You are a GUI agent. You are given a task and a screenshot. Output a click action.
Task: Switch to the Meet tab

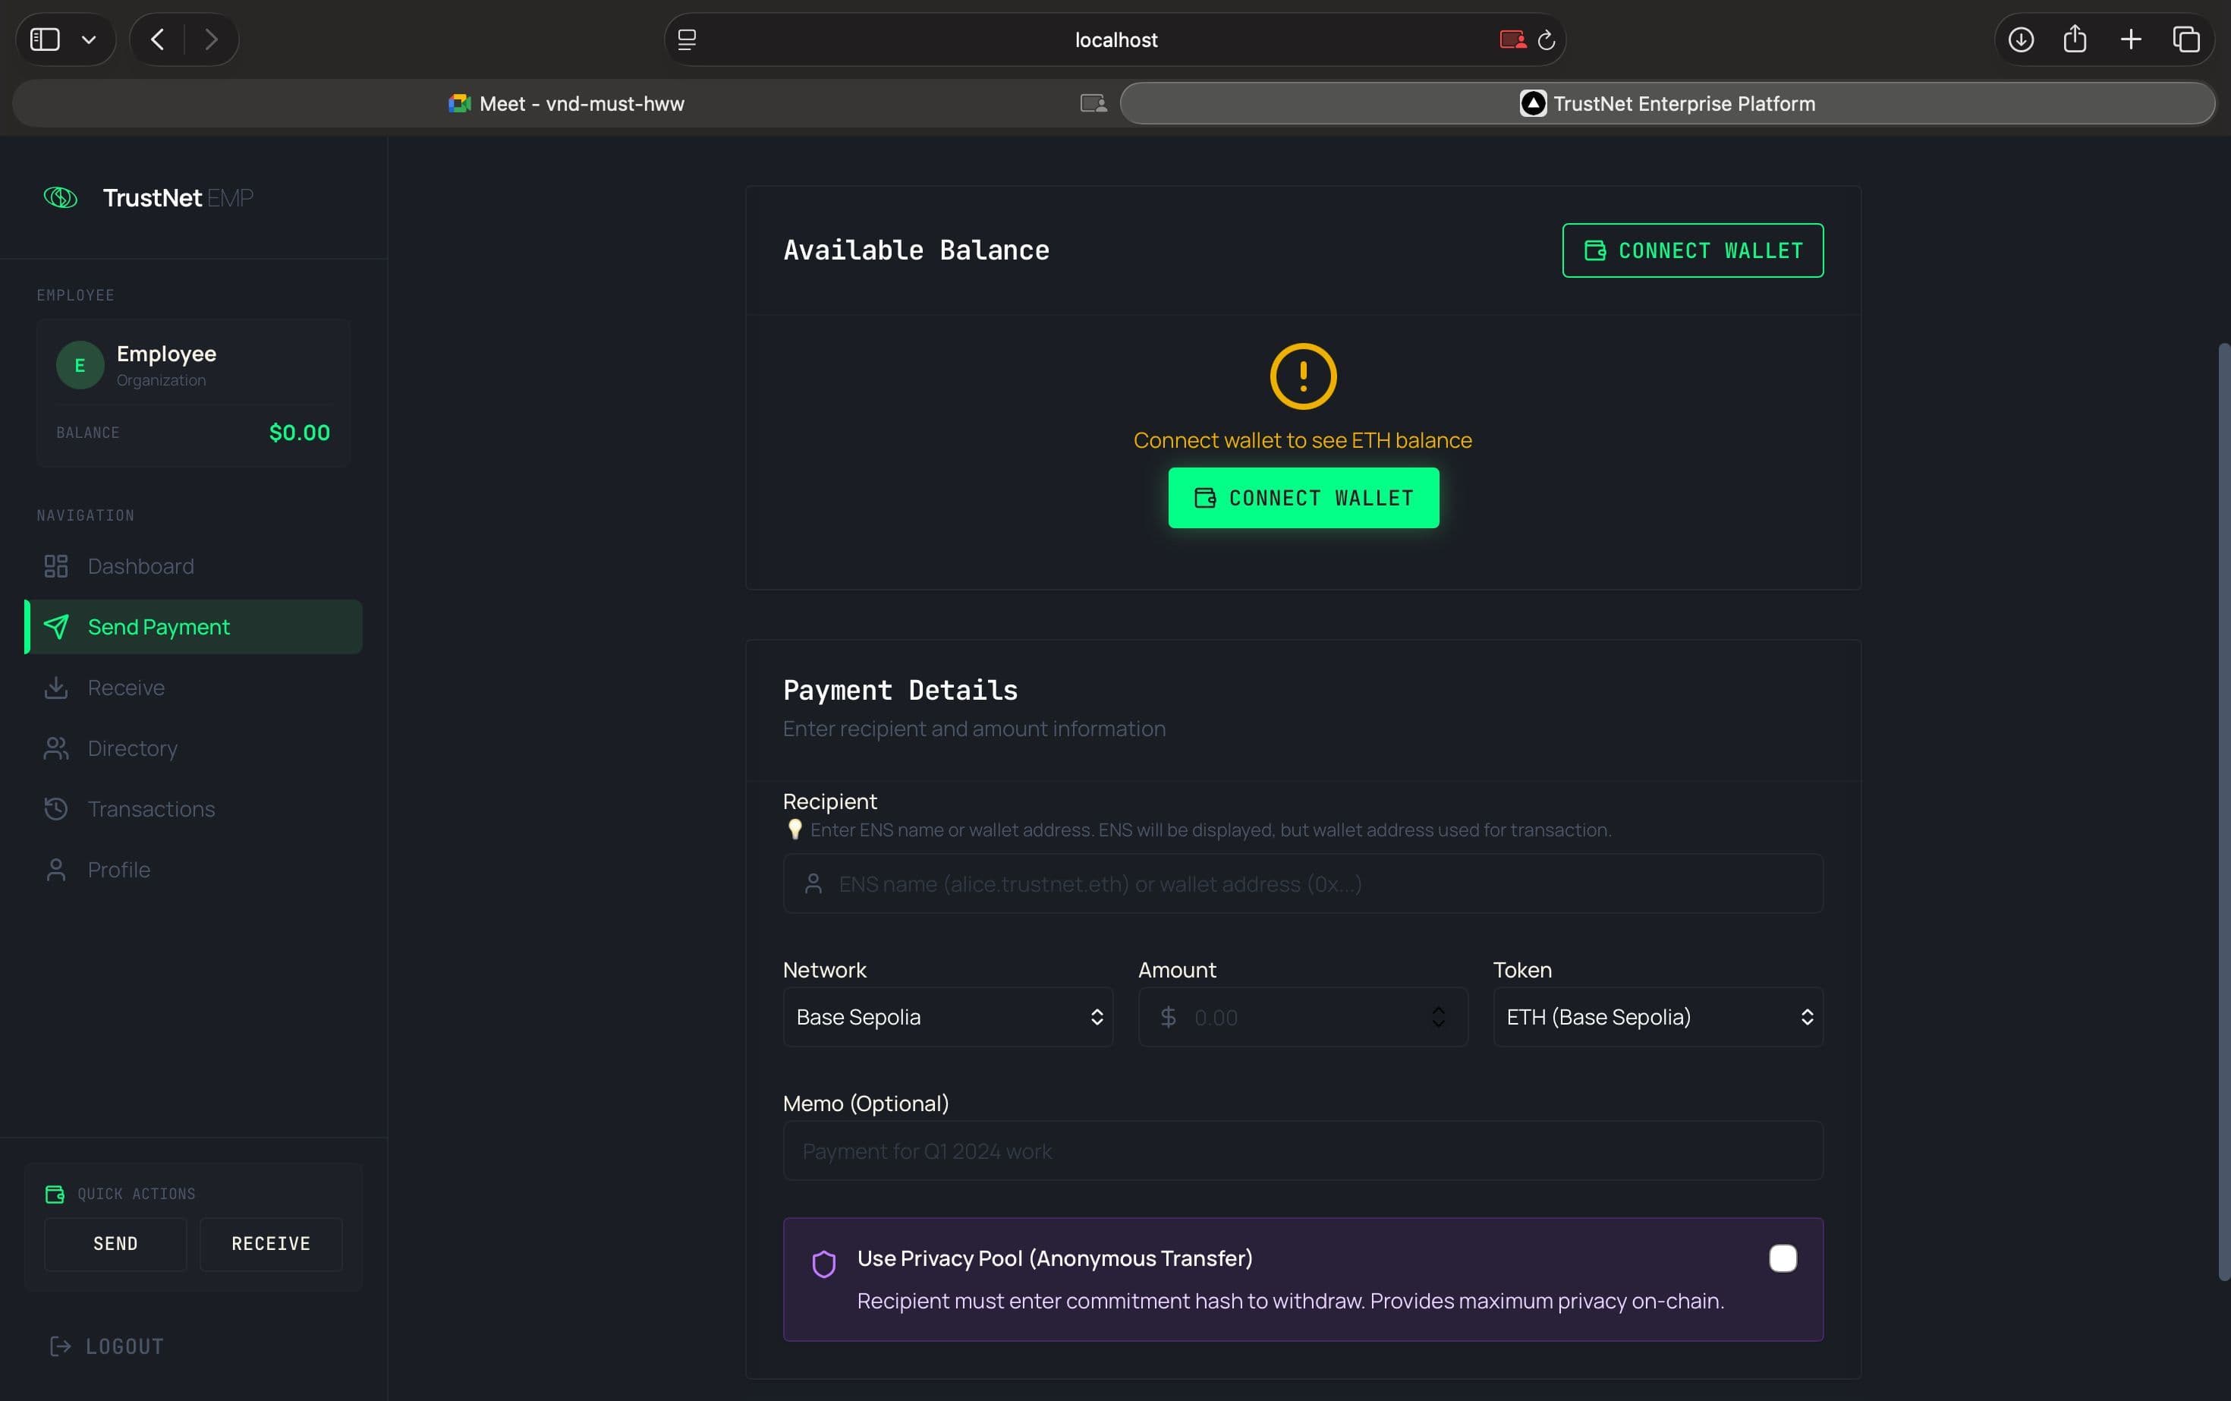click(x=567, y=103)
